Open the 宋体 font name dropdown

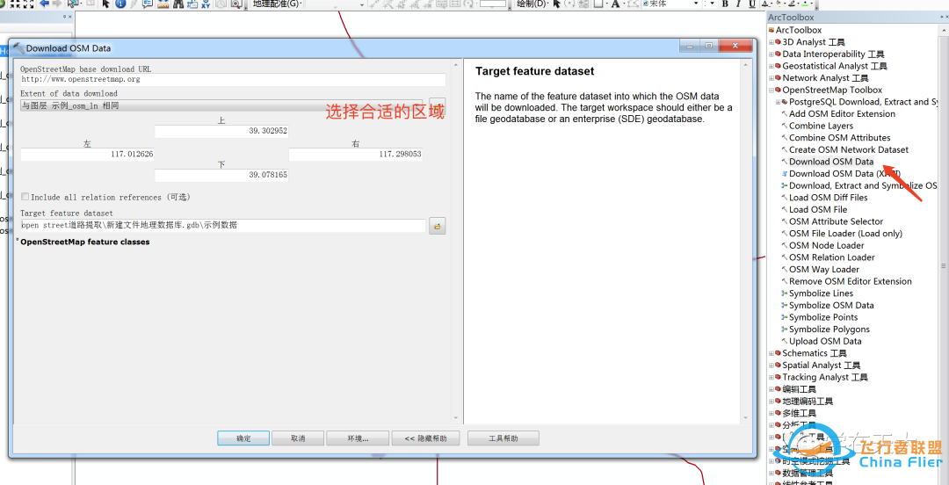(696, 4)
